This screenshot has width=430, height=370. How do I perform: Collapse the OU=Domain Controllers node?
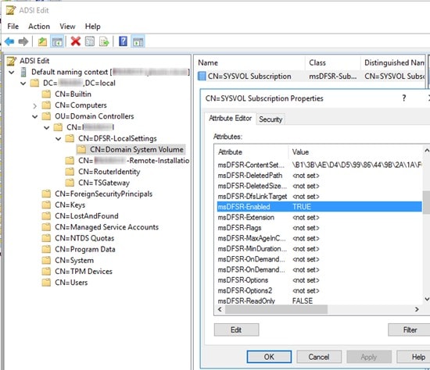point(35,116)
